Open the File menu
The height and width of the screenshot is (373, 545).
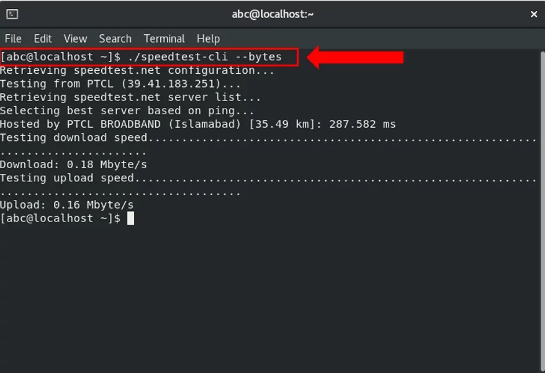point(13,38)
